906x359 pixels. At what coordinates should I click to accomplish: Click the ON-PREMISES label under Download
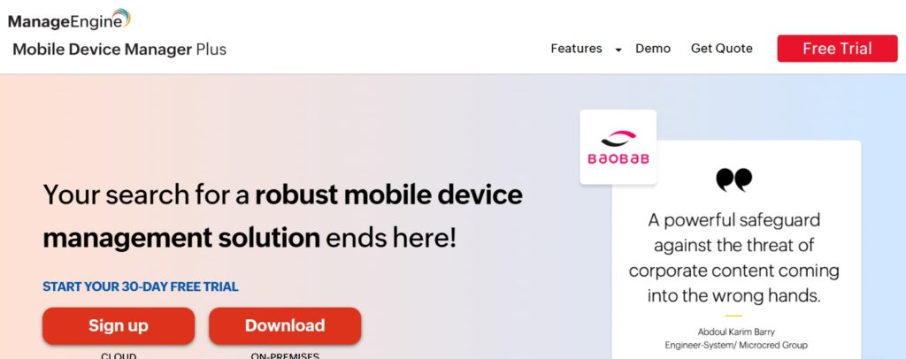pos(285,355)
